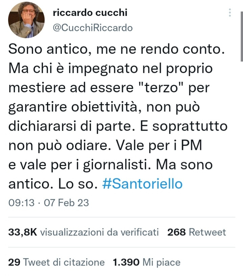243x276 pixels.
Task: View riccardo cucchi's profile picture
Action: (x=26, y=20)
